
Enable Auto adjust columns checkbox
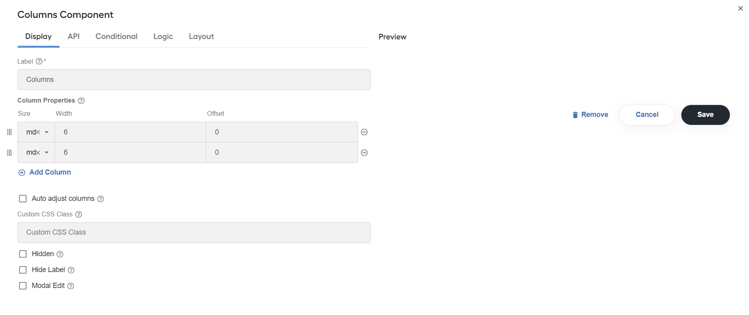click(x=23, y=198)
